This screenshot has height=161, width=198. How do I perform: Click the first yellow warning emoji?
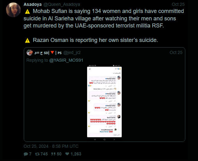(x=27, y=12)
